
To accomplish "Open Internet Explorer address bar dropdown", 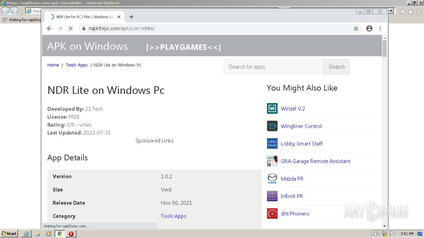I will [x=391, y=11].
